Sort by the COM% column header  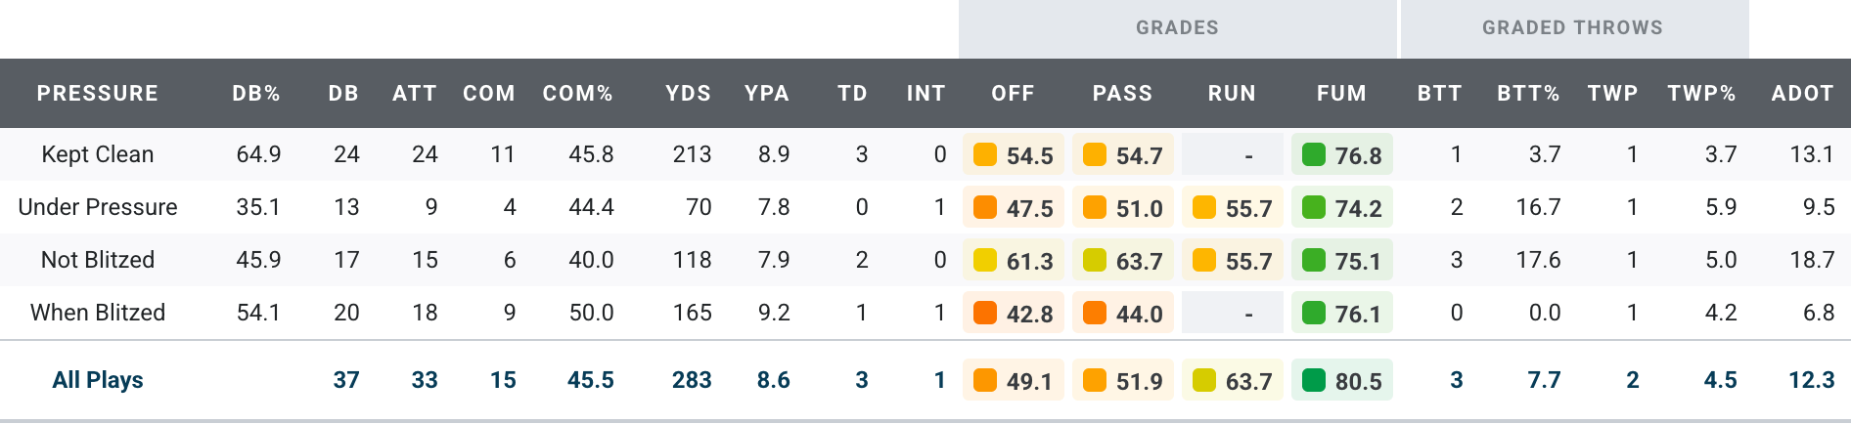[578, 94]
